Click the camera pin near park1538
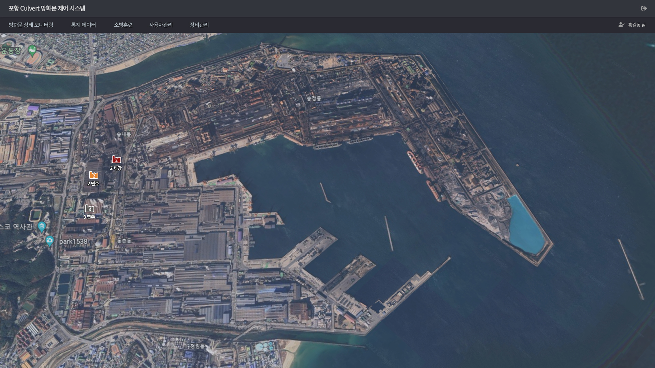 click(49, 241)
